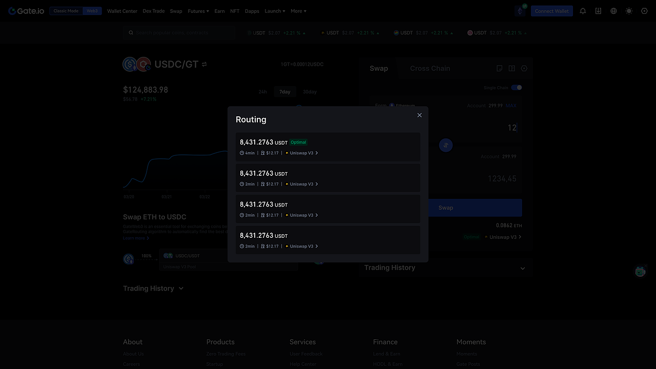Viewport: 656px width, 369px height.
Task: Click the MAX link
Action: (511, 106)
